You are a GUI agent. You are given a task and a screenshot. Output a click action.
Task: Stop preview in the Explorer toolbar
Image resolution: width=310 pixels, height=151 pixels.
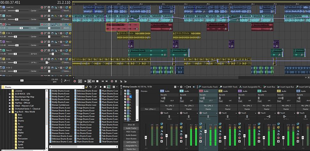105,87
